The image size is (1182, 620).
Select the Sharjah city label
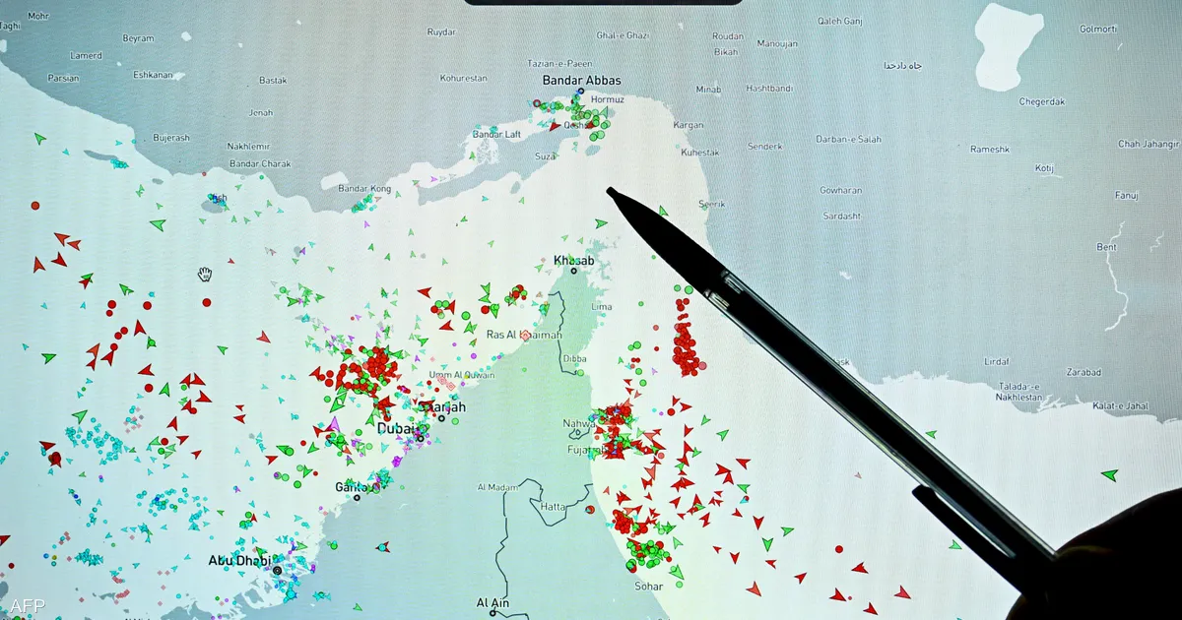tap(444, 407)
